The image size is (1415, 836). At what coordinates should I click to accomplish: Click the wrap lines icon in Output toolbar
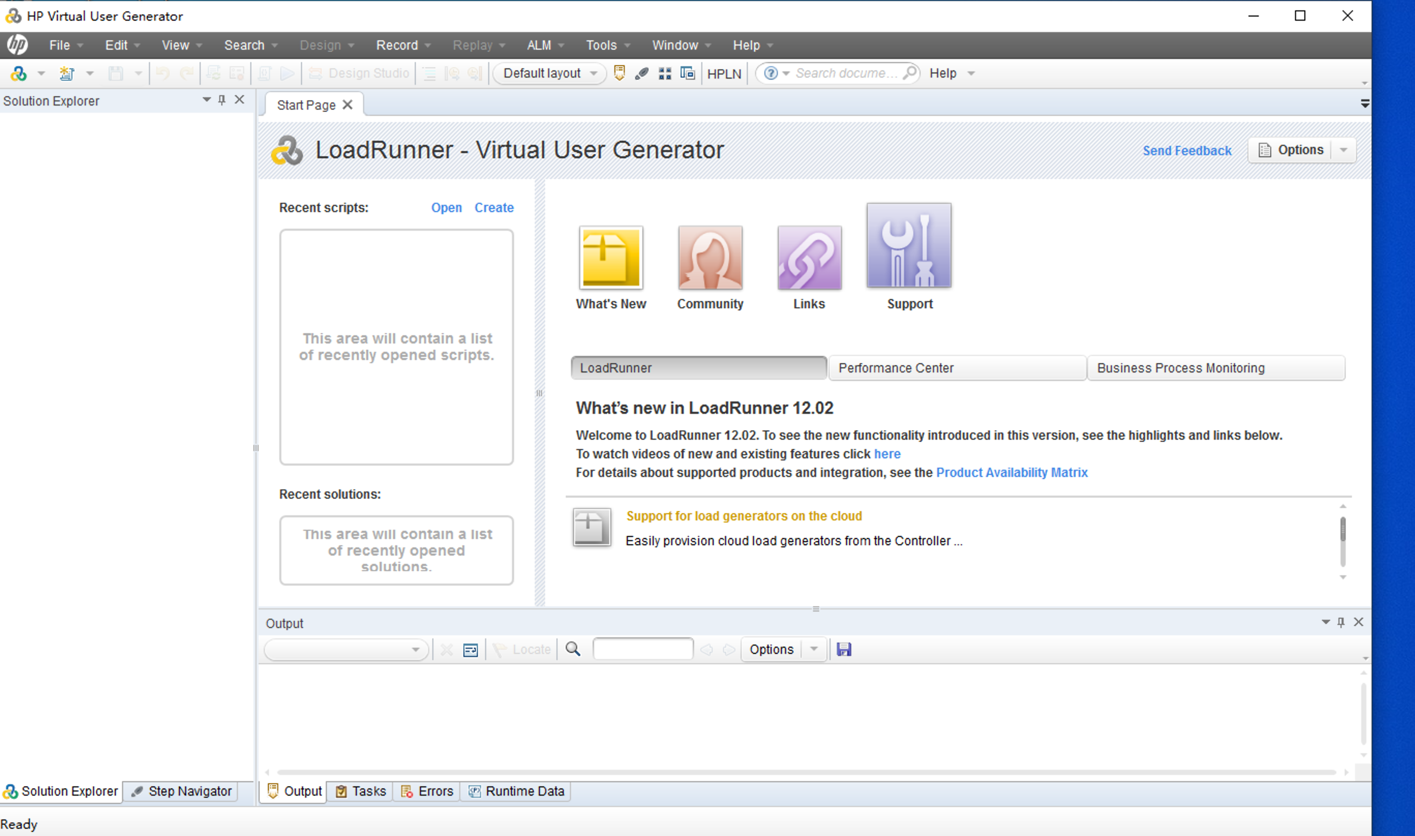(x=470, y=650)
